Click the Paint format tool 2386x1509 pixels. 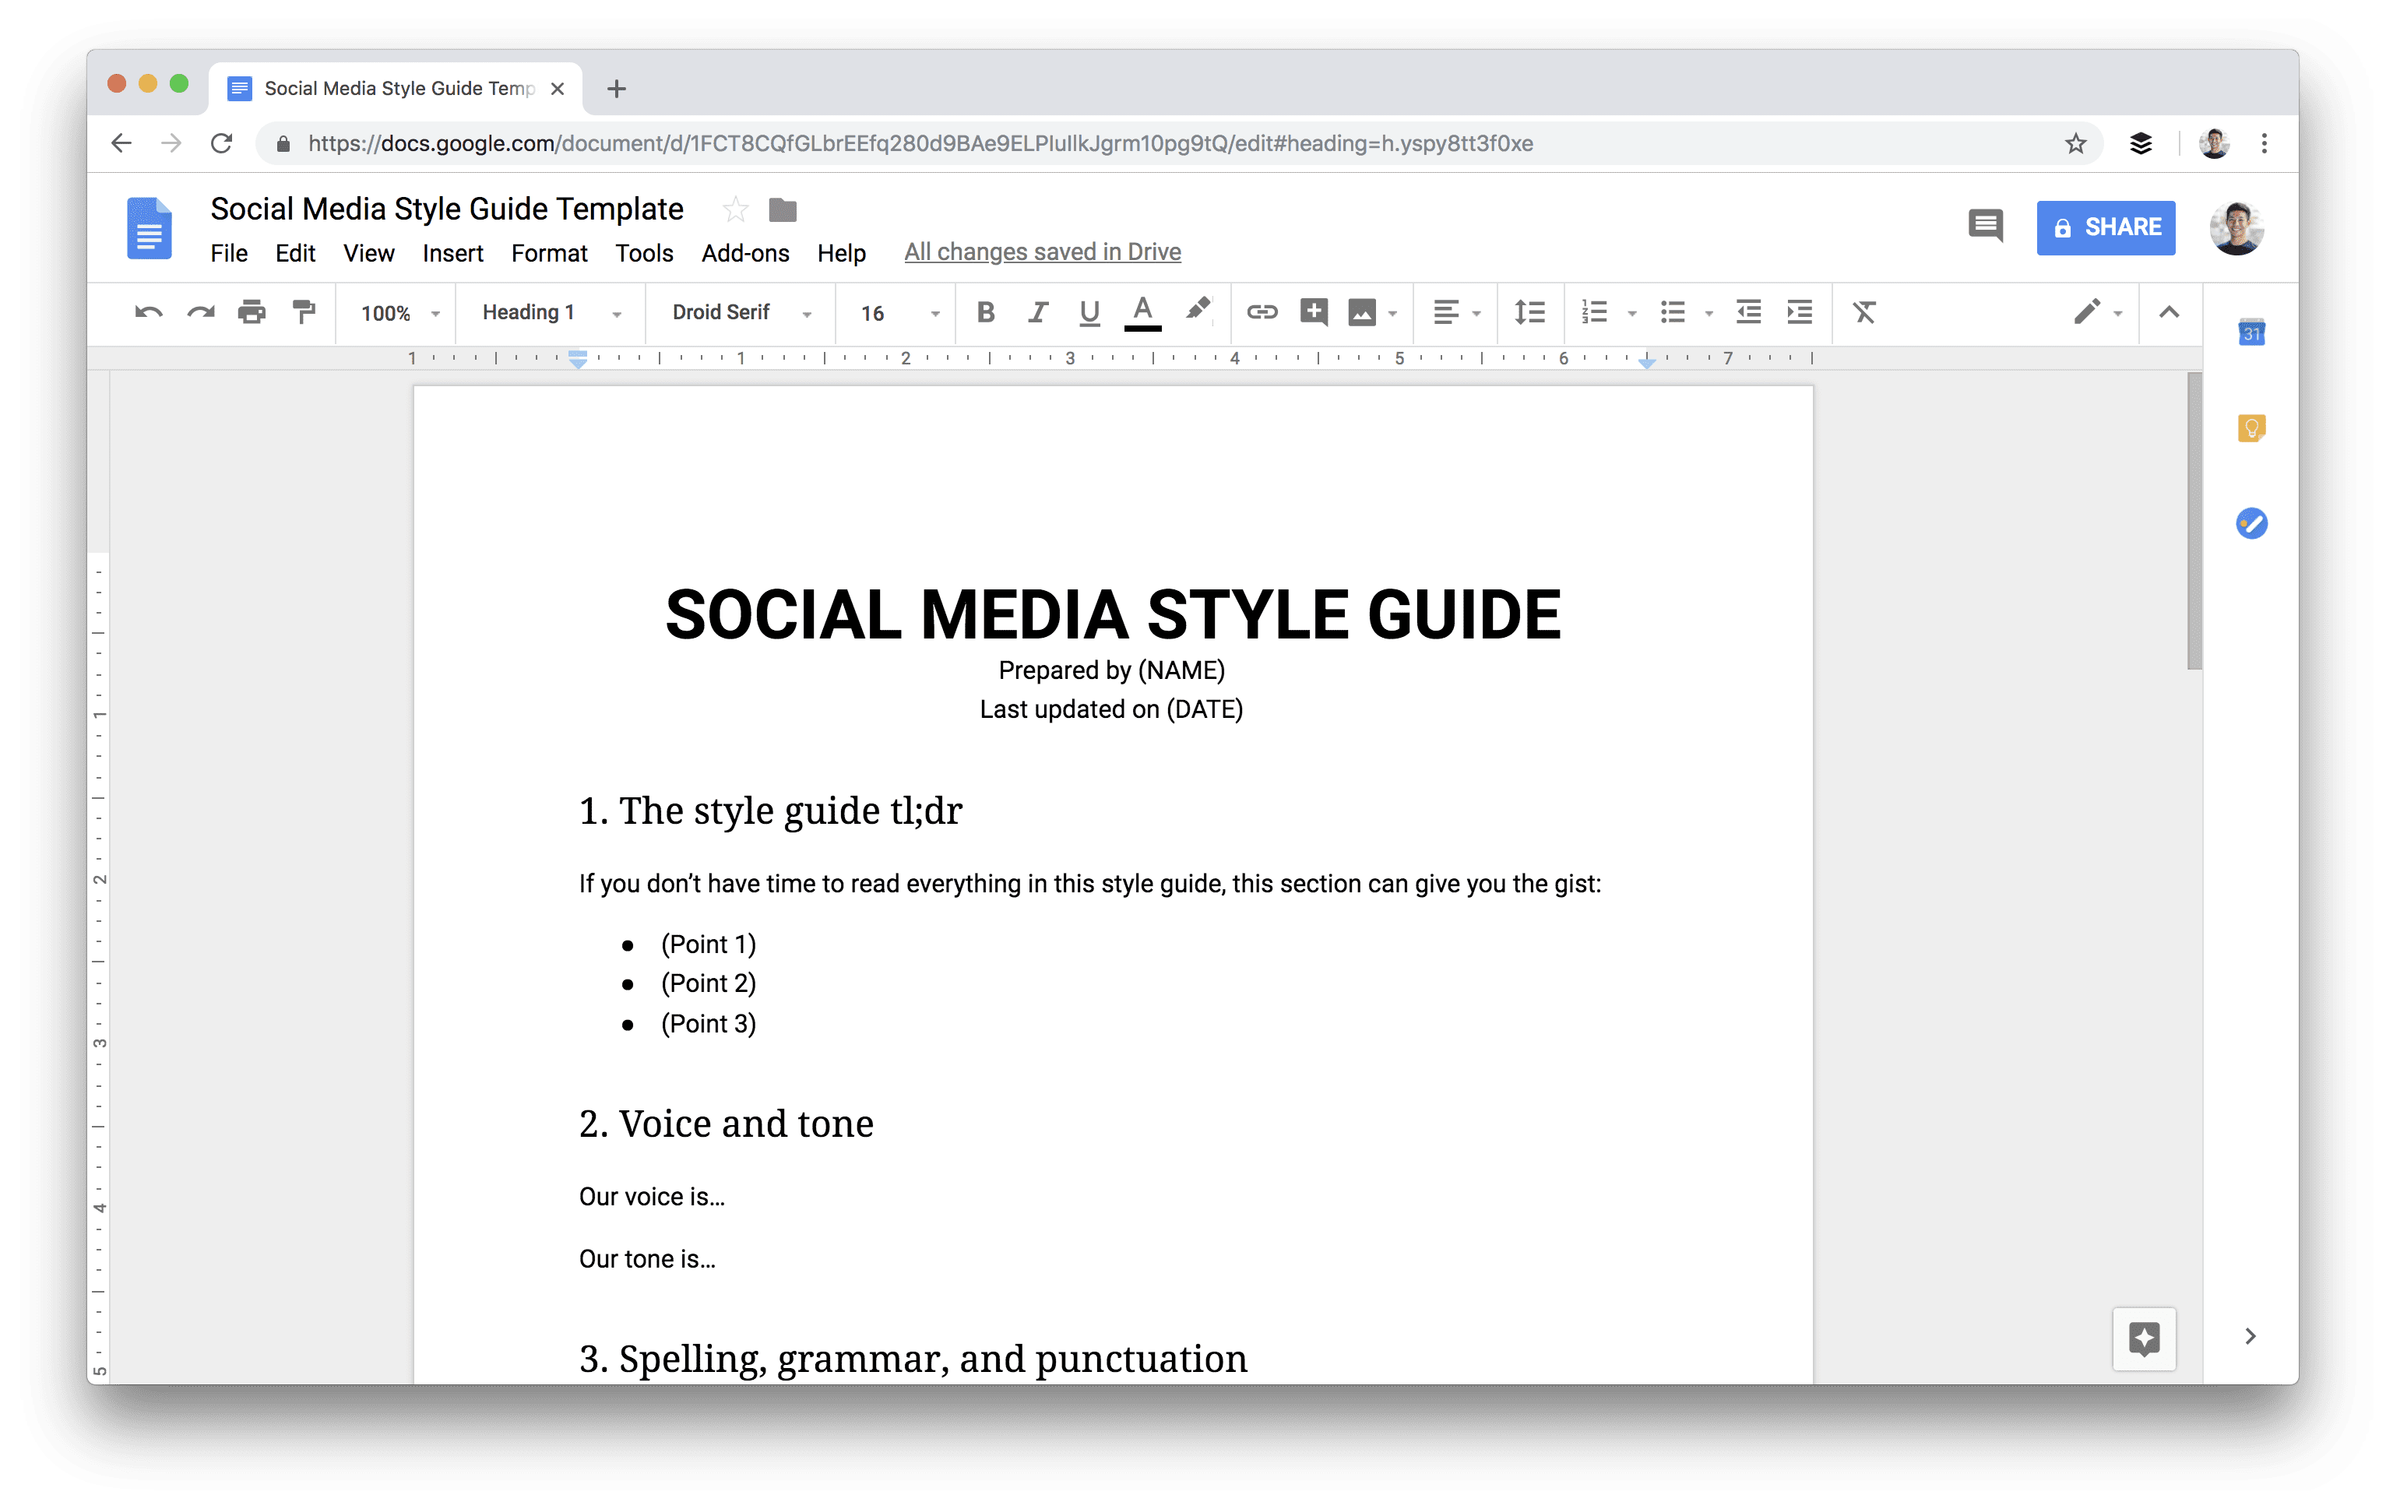pos(303,313)
